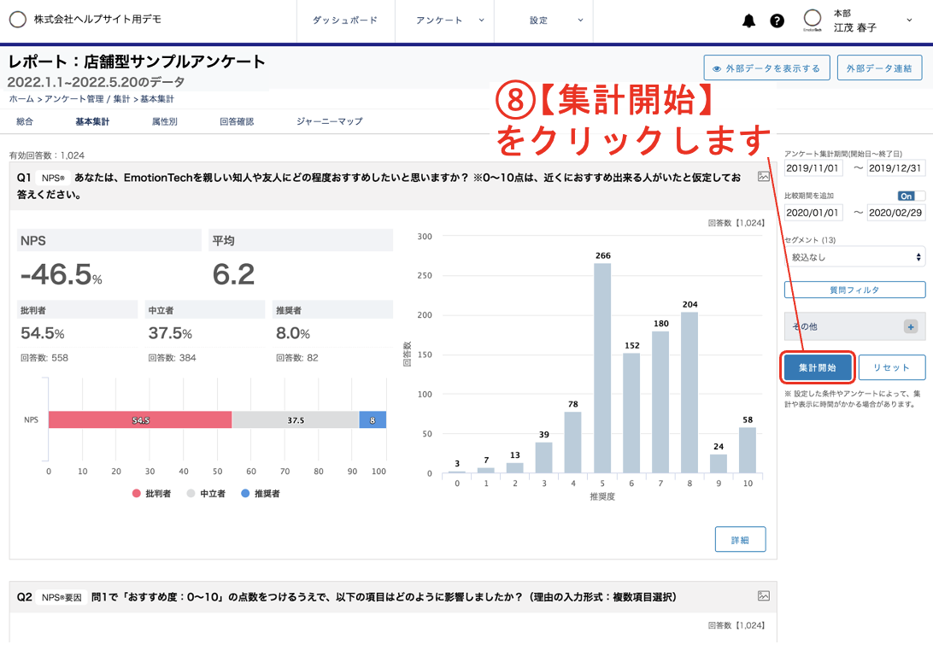The height and width of the screenshot is (668, 933).
Task: Open the ダッシュボード menu
Action: (x=345, y=20)
